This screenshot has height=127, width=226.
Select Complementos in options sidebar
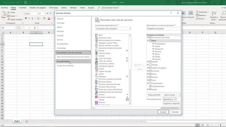point(73,61)
